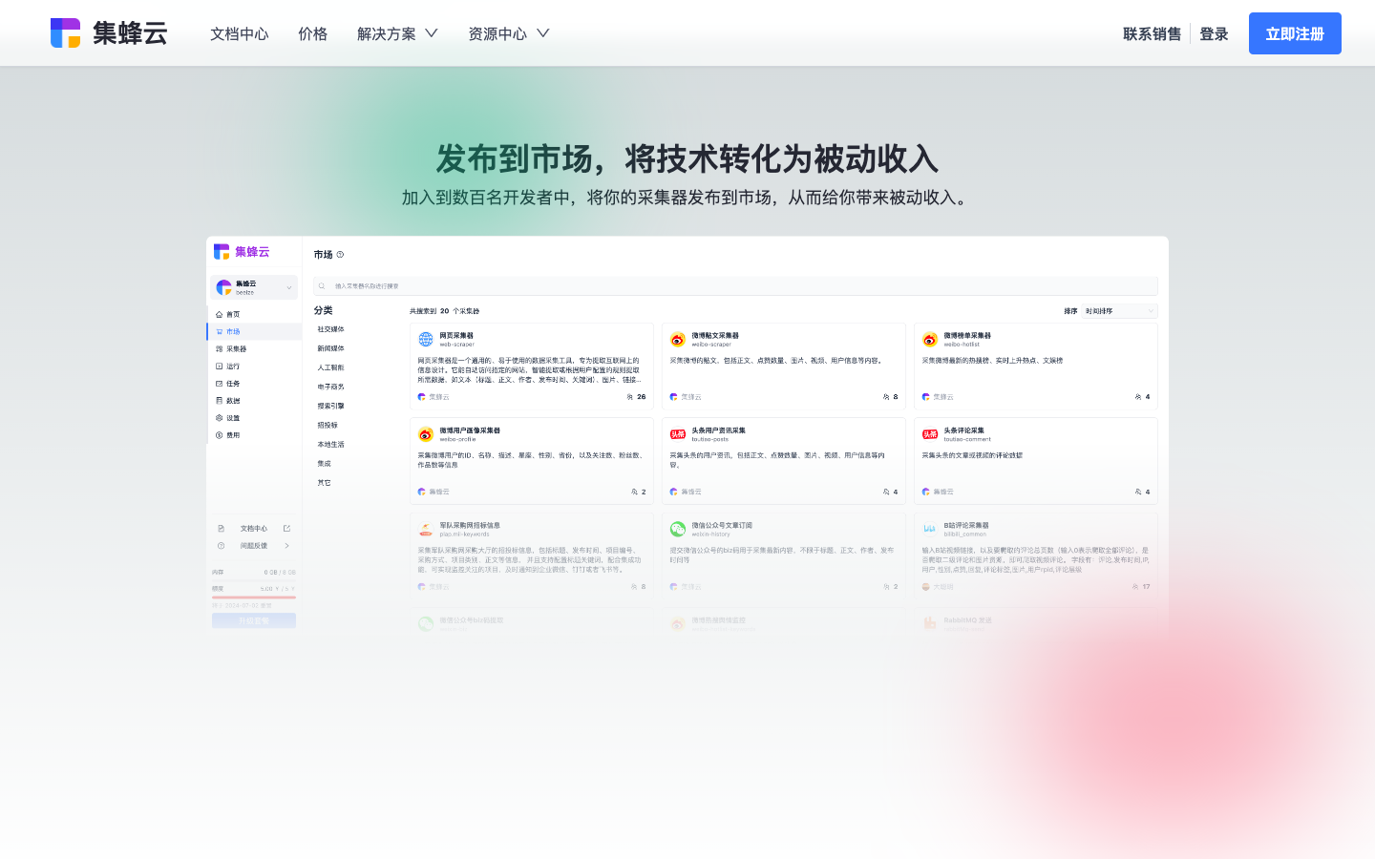1375x859 pixels.
Task: Click the heading 发布到市场，将技术转化为被动收入
Action: coord(687,158)
